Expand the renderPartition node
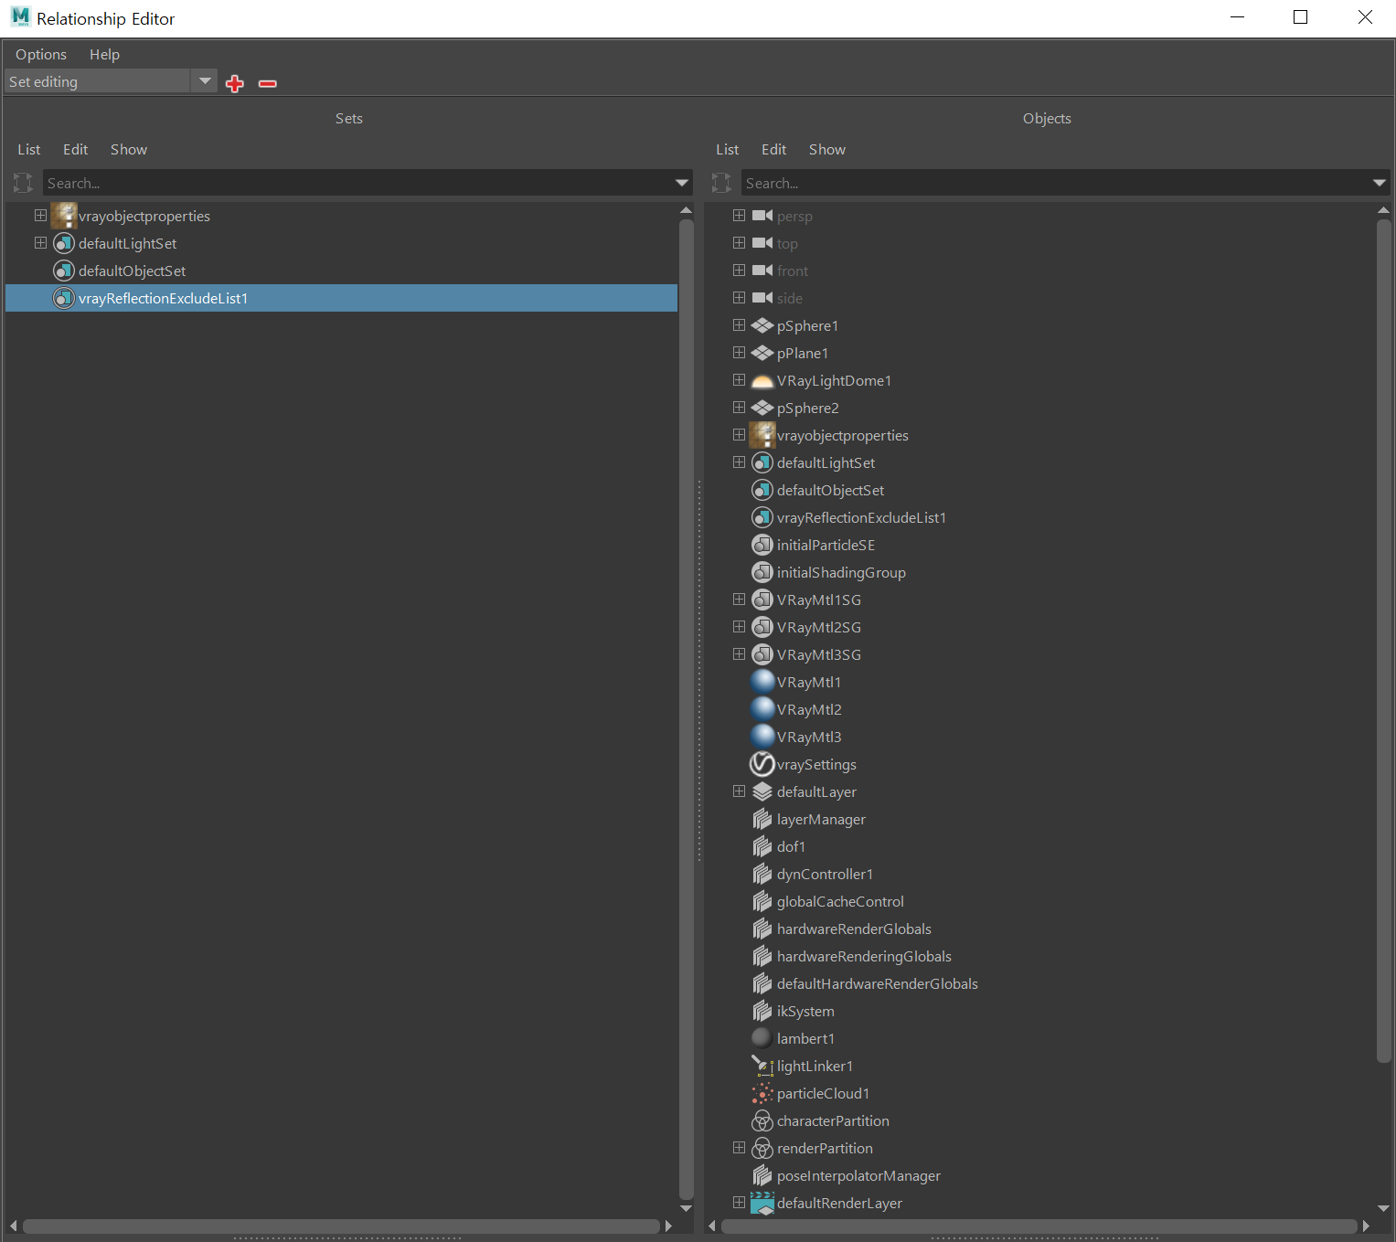Viewport: 1396px width, 1242px height. tap(739, 1148)
